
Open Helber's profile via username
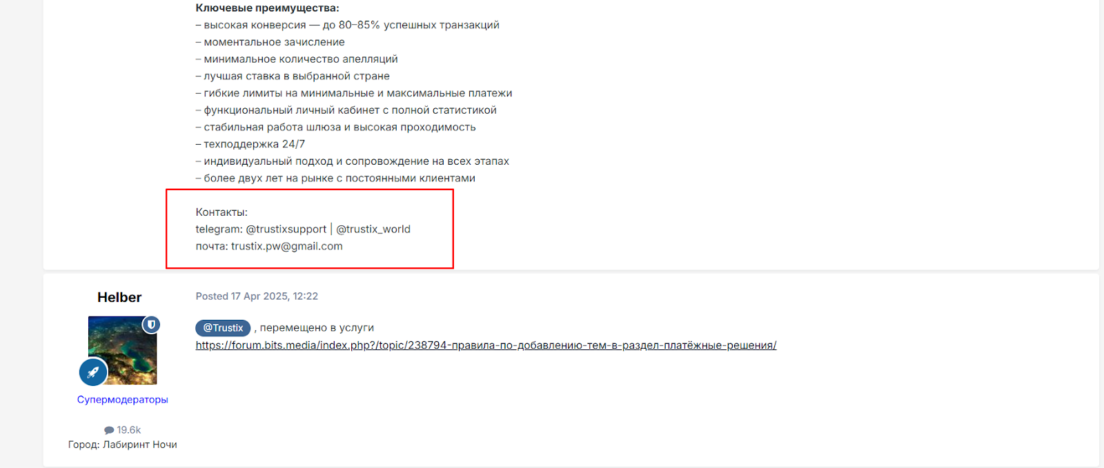pos(119,297)
